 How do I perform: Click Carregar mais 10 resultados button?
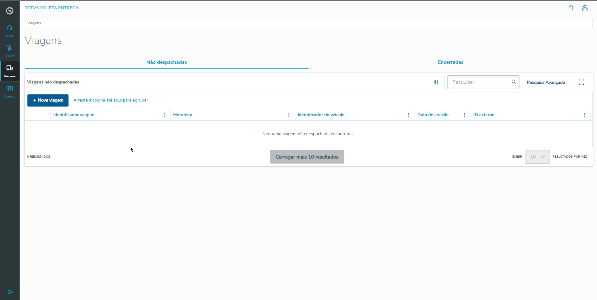tap(307, 157)
